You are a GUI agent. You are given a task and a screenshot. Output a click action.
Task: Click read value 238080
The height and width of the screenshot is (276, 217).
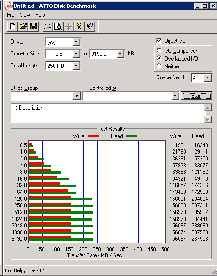[x=200, y=225]
